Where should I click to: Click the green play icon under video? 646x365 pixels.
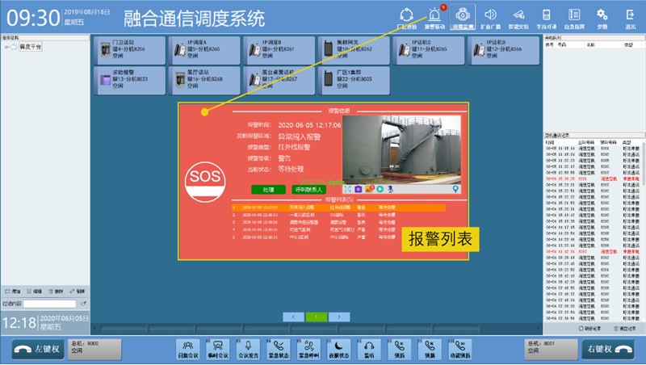380,189
